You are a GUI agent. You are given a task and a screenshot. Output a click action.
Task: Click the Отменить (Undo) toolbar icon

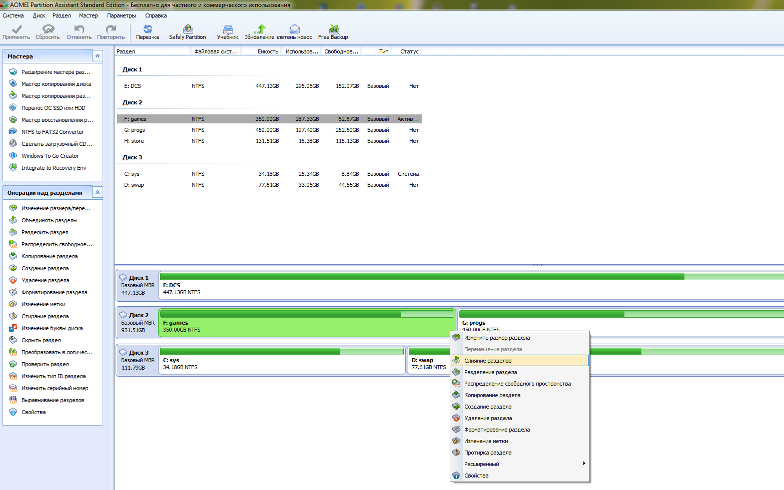[x=79, y=32]
